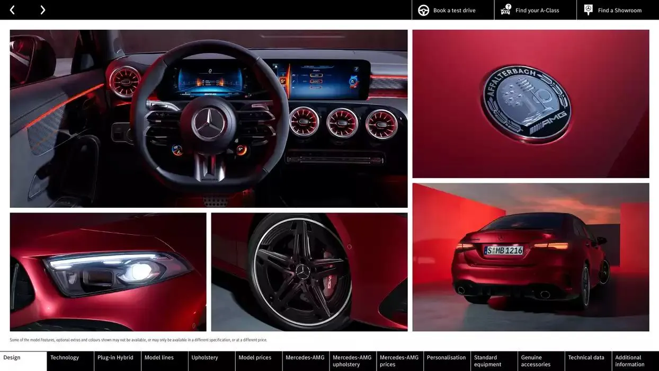Click the headlight close-up image

[108, 271]
